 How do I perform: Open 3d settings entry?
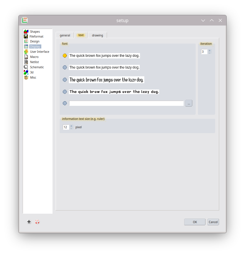pyautogui.click(x=32, y=72)
